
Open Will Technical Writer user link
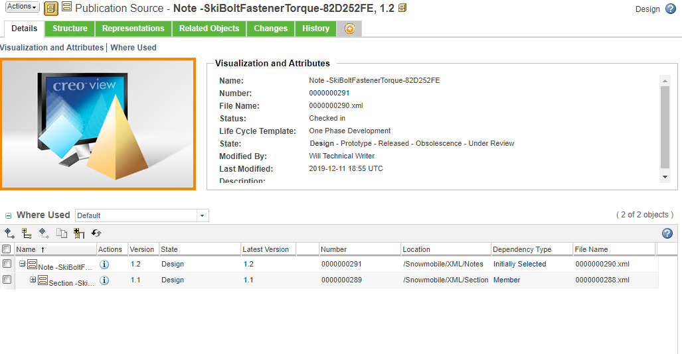tap(342, 156)
